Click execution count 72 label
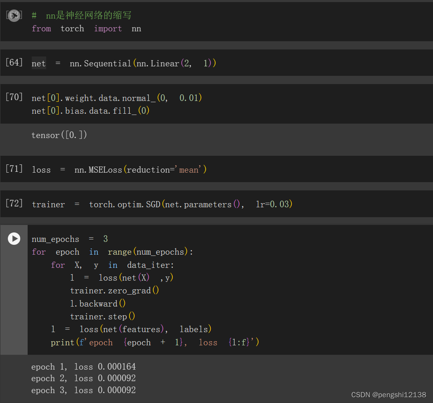 (14, 204)
